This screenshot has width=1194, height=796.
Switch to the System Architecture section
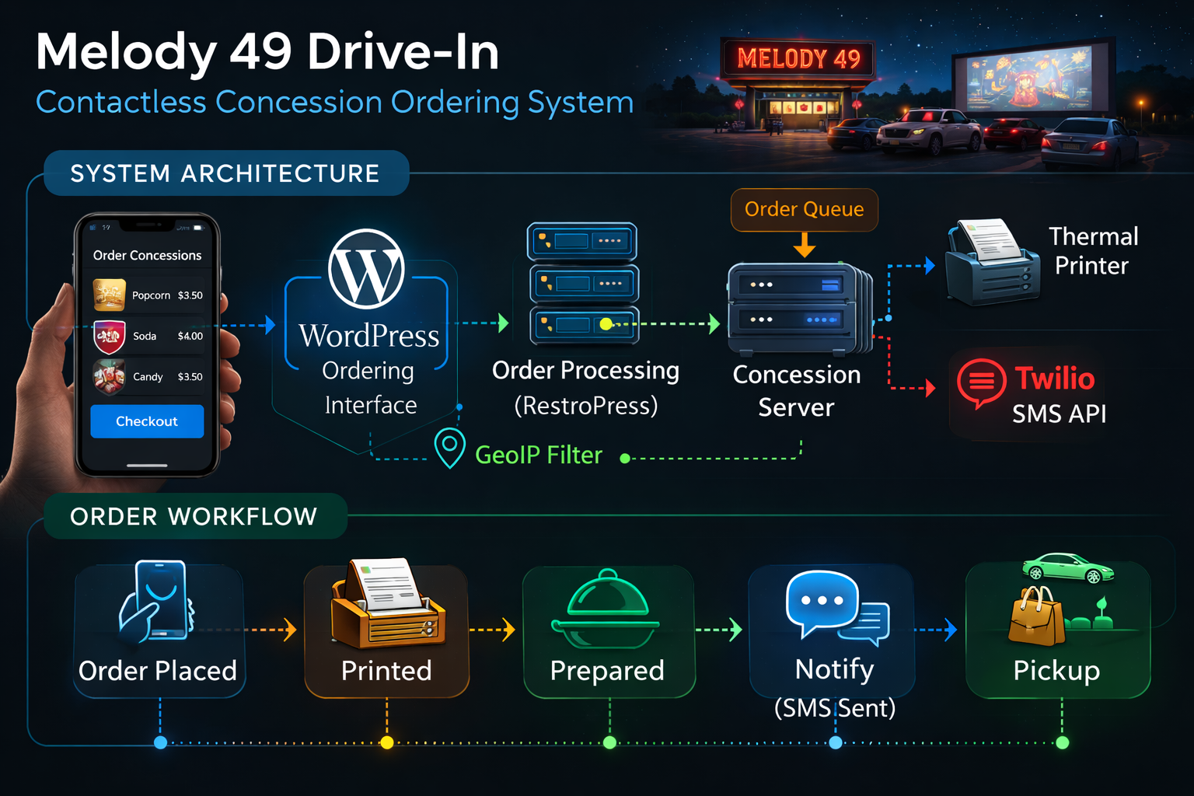[x=225, y=173]
